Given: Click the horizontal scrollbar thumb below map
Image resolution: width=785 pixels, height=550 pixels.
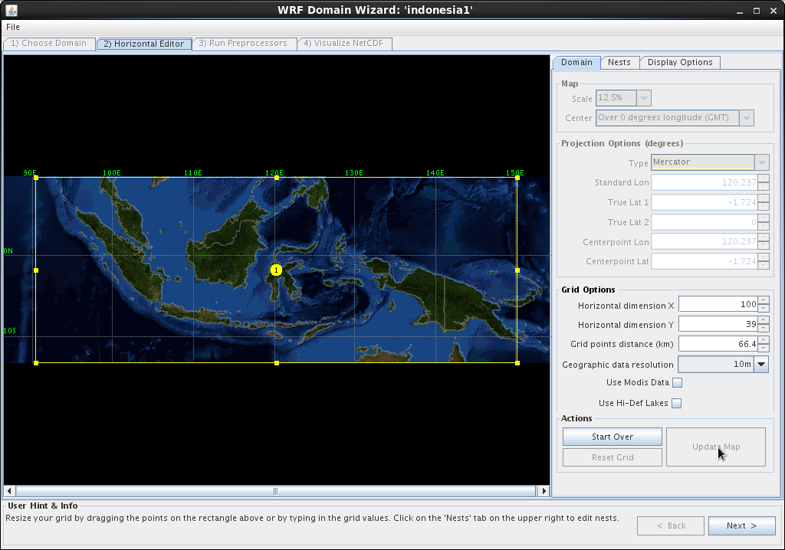Looking at the screenshot, I should (x=275, y=492).
